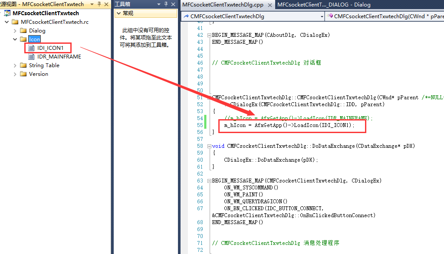This screenshot has height=254, width=444.
Task: Switch to the MFCsocketClientTxwtechDlg.cpp tab
Action: point(223,5)
